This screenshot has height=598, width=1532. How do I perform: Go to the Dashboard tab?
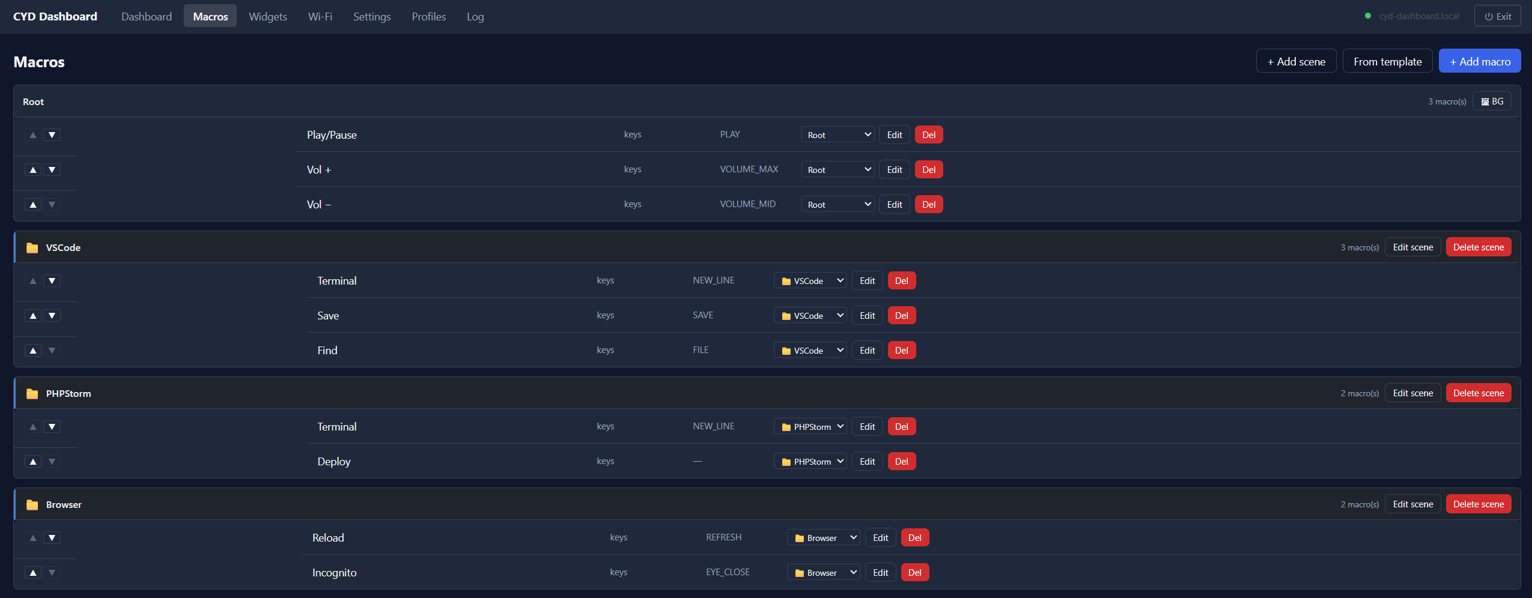[147, 17]
